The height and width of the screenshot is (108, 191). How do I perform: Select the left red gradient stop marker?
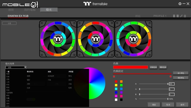click(x=114, y=76)
